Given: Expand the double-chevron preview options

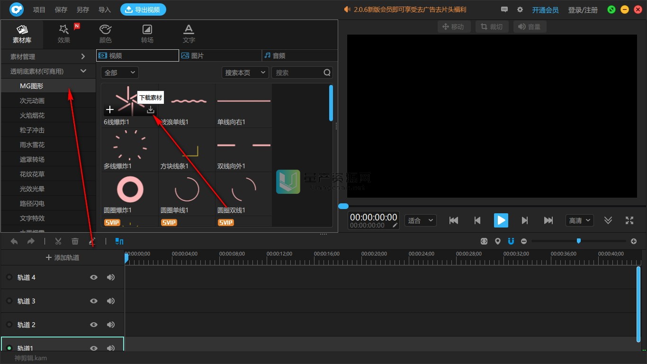Looking at the screenshot, I should coord(608,220).
